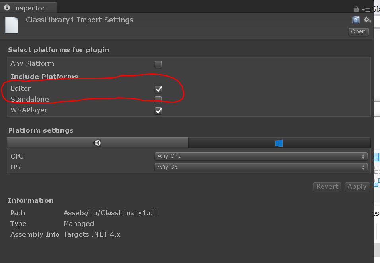Select the Inspector tab label
This screenshot has height=263, width=380.
28,8
